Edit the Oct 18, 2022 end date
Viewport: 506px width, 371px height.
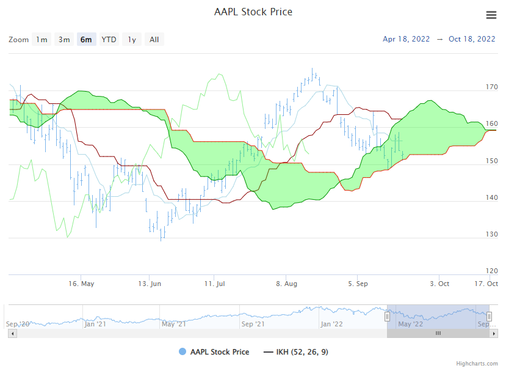472,39
